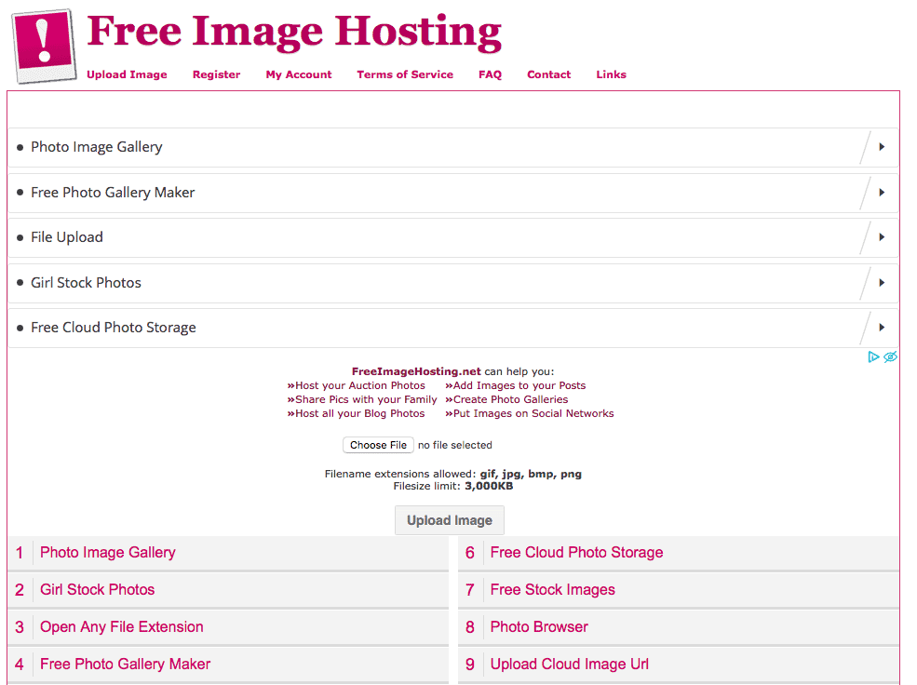Screen dimensions: 917x685
Task: Click the pink exclamation mark logo
Action: 45,47
